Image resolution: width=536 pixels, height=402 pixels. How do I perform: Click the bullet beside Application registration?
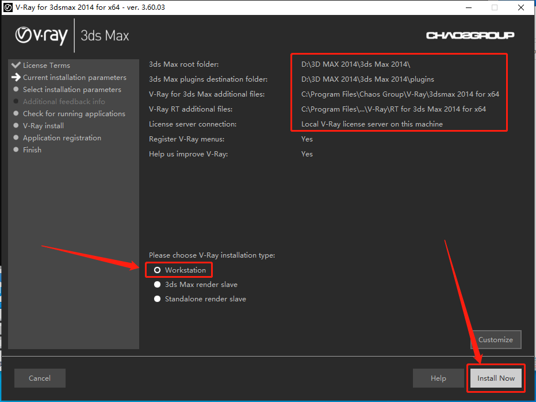click(x=16, y=138)
